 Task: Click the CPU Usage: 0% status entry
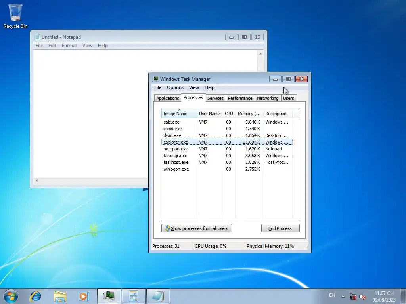pos(211,246)
